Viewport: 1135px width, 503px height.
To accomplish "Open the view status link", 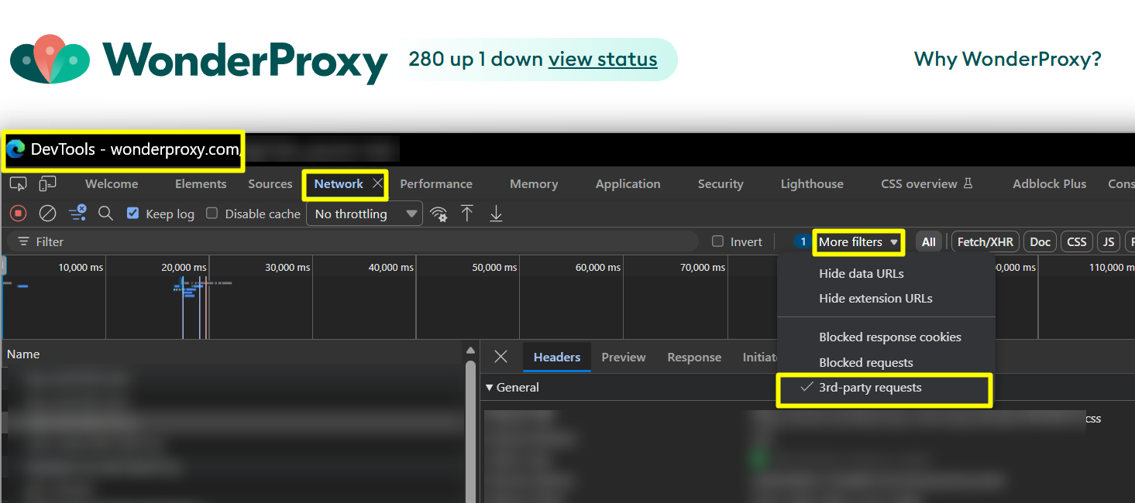I will click(603, 59).
